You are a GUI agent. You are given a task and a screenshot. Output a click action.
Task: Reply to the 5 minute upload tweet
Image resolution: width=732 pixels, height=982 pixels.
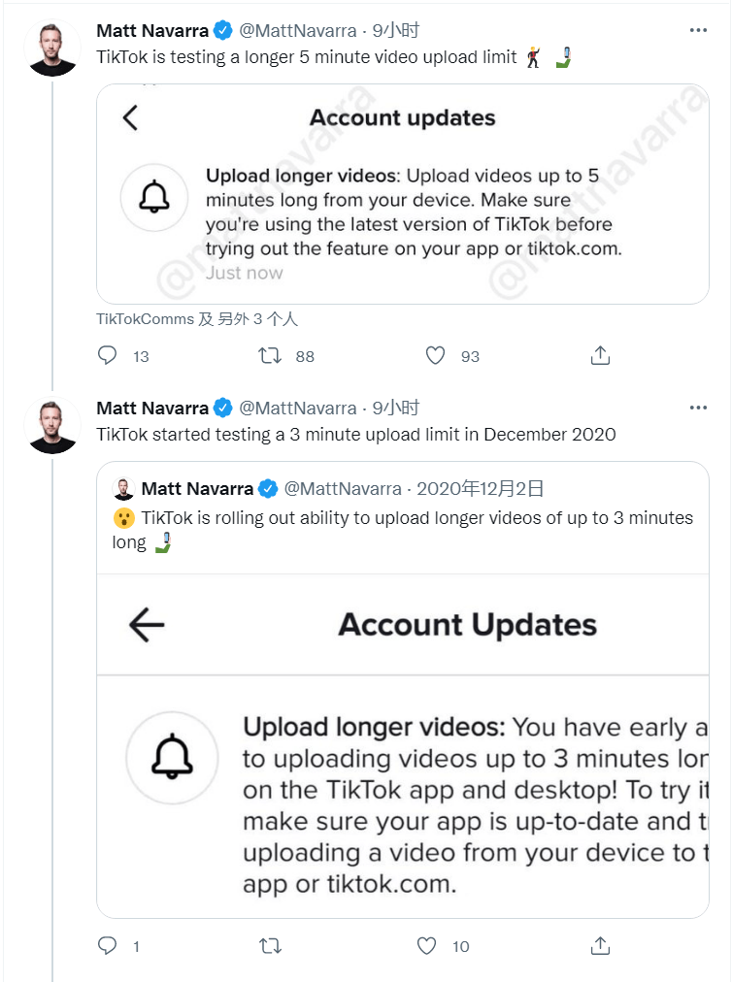(x=108, y=356)
